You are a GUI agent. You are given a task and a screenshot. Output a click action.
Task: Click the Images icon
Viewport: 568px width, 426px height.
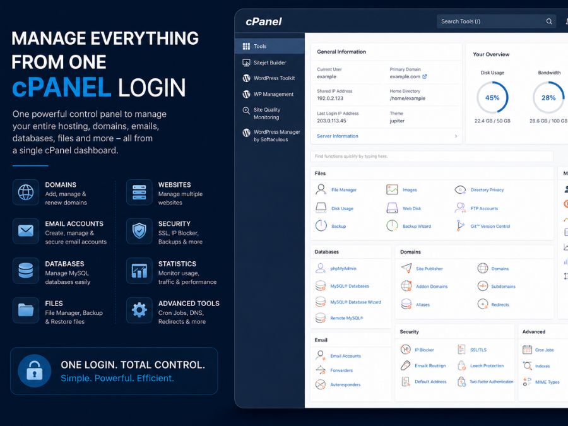tap(392, 189)
